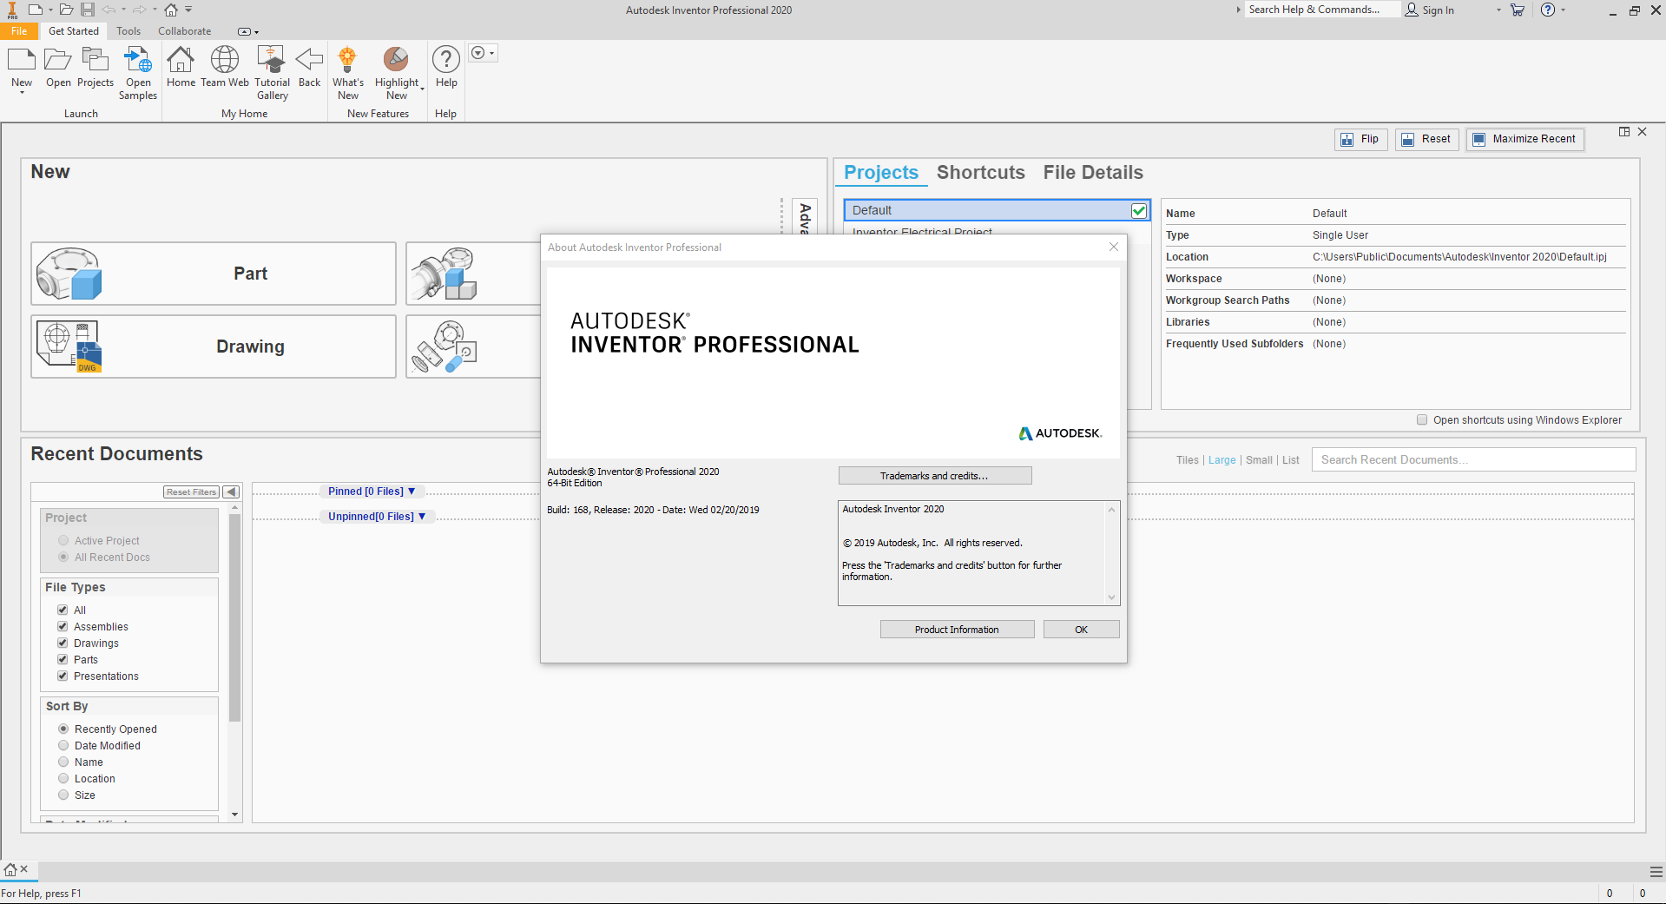Screen dimensions: 1666x904
Task: Select Recently Opened sort option
Action: 63,729
